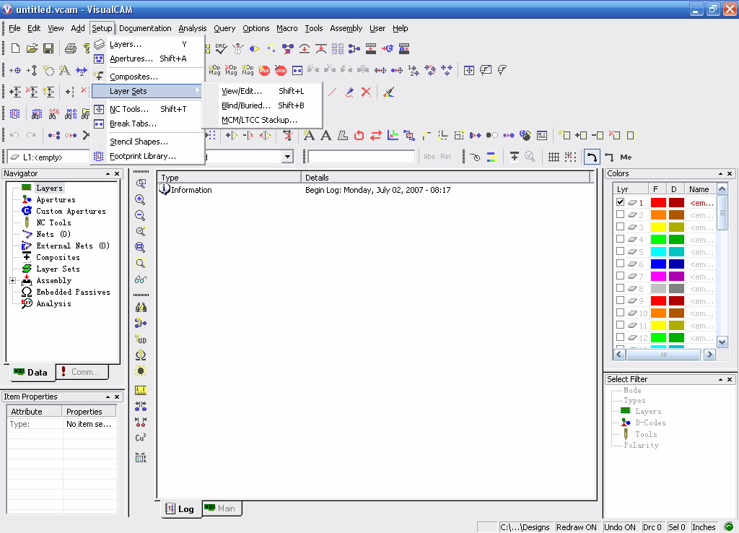This screenshot has width=739, height=533.
Task: Open the Analysis menu
Action: pos(192,28)
